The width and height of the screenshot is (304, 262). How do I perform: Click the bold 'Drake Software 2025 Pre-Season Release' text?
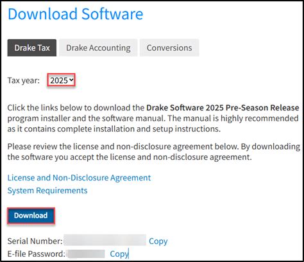click(223, 107)
